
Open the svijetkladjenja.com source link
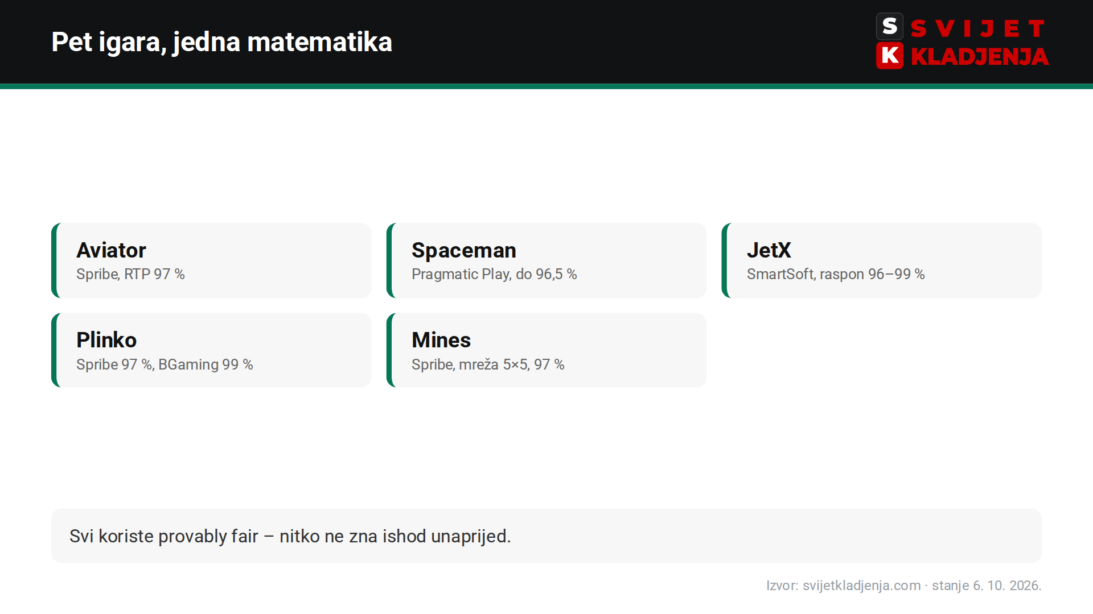click(x=861, y=585)
